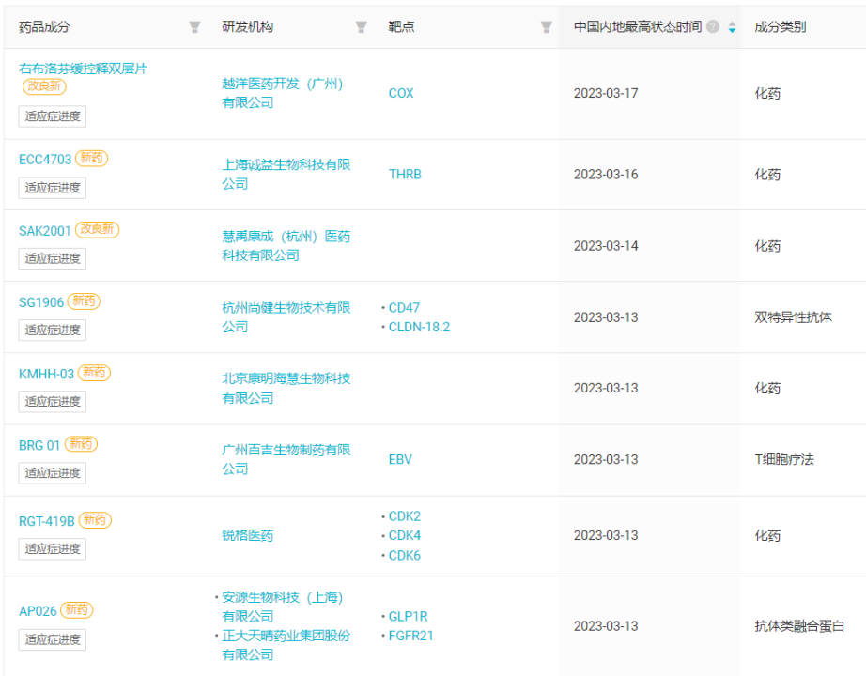The height and width of the screenshot is (676, 866).
Task: Open filter for 研发机构 column
Action: point(362,27)
